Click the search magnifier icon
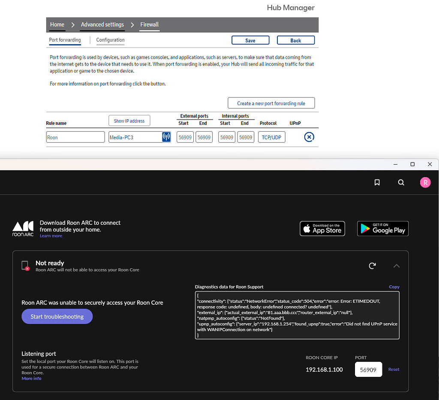 tap(401, 182)
